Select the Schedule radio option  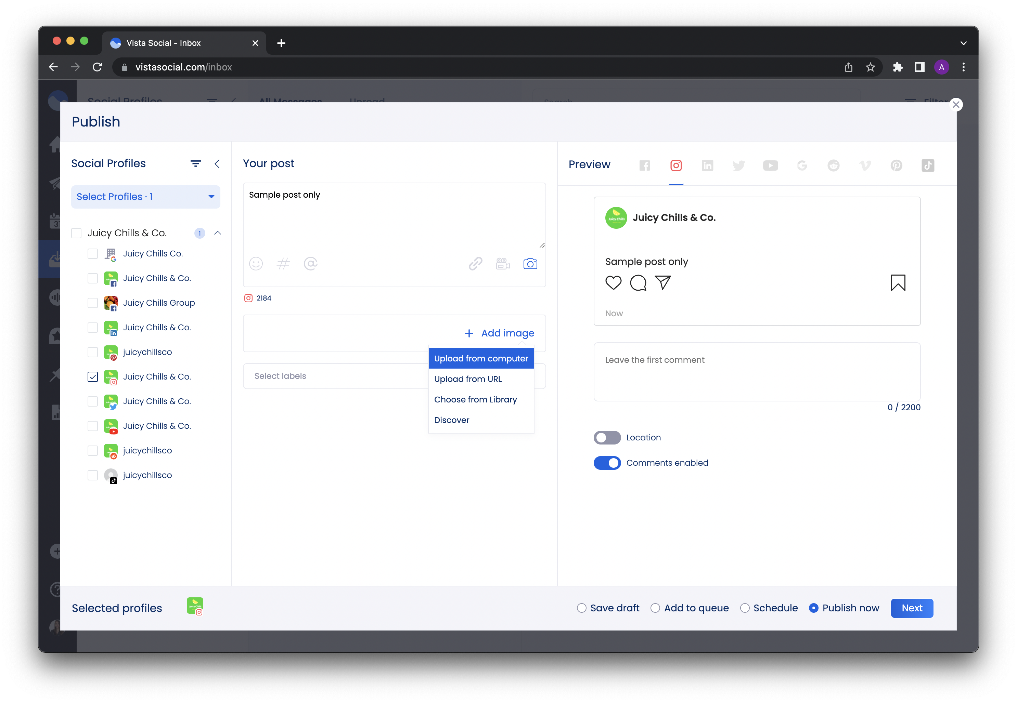(x=745, y=608)
